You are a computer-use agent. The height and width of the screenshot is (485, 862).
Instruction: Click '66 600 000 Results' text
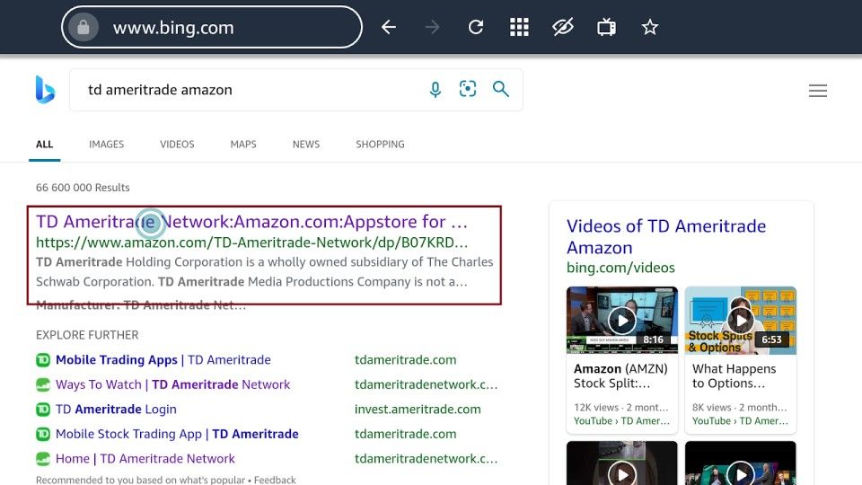tap(83, 188)
